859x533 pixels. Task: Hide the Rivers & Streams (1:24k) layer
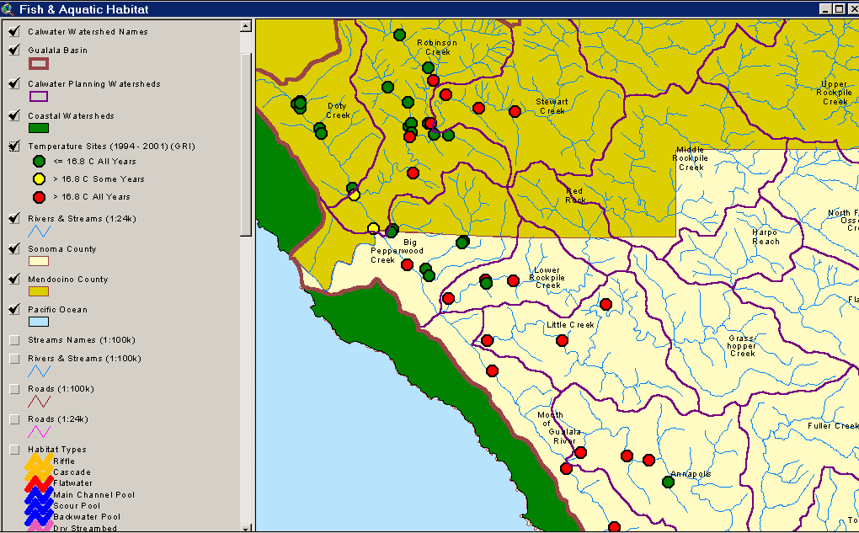point(15,219)
